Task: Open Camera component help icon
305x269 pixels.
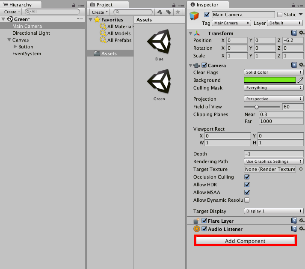Action: 294,65
